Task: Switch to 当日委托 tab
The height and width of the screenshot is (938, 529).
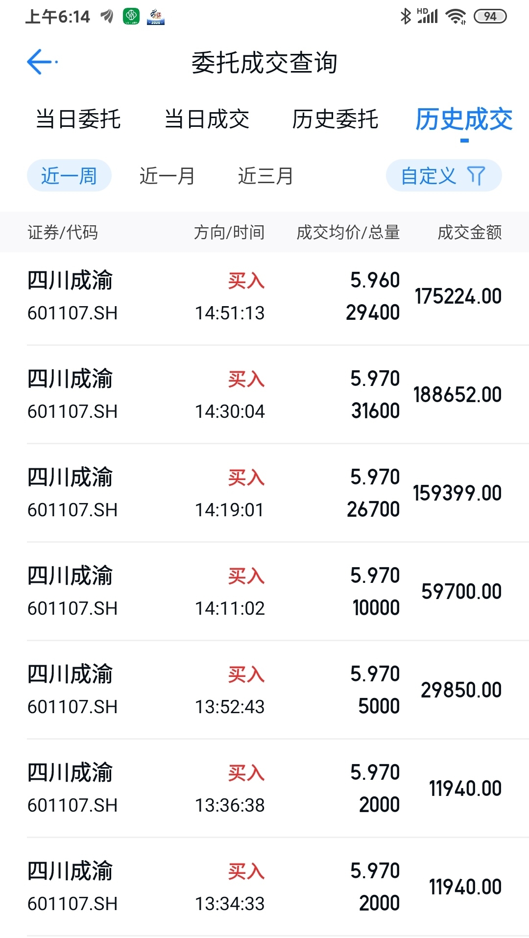Action: coord(78,119)
